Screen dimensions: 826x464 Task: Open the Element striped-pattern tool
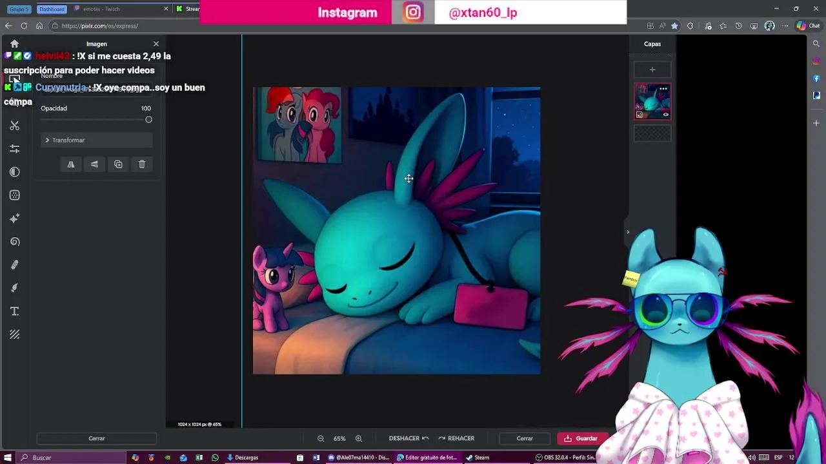pyautogui.click(x=14, y=334)
